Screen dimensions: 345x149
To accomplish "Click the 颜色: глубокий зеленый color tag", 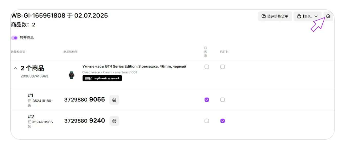I will pyautogui.click(x=102, y=78).
